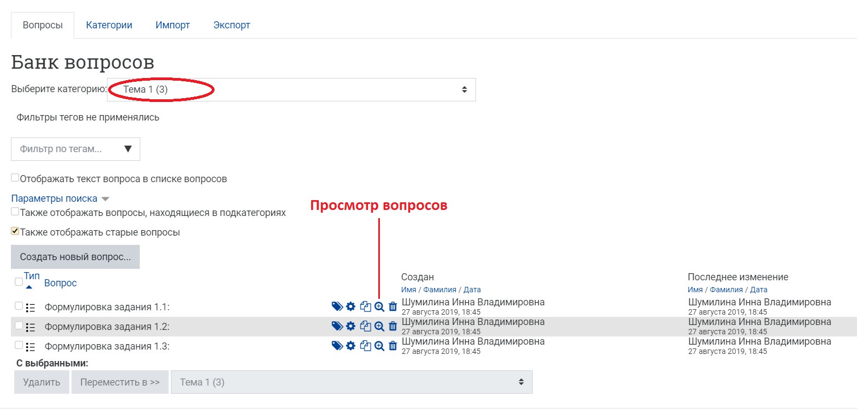Preview question 1.3 with magnifier icon
This screenshot has height=409, width=857.
[379, 346]
